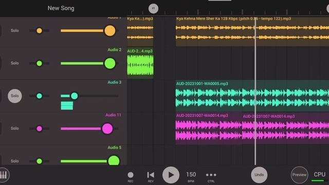Open the 150 BPM tempo setting
The width and height of the screenshot is (329, 185).
(x=191, y=176)
